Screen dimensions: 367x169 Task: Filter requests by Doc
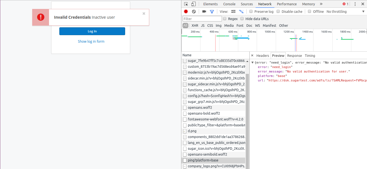249,25
